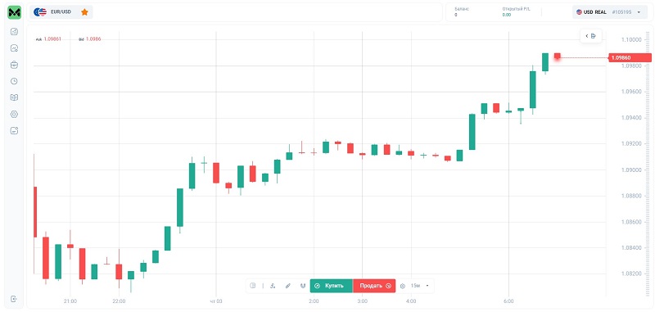The image size is (655, 312).
Task: Click the 1.09860 current price label
Action: click(x=630, y=57)
